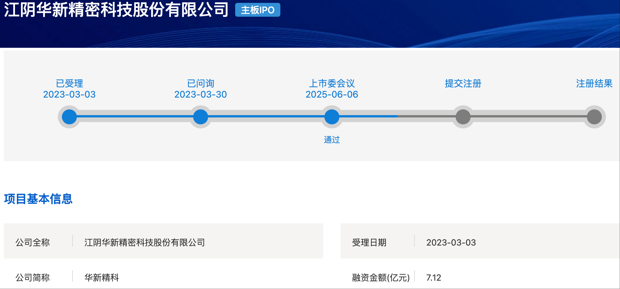Click the full company name value in table
620x289 pixels.
[x=144, y=242]
